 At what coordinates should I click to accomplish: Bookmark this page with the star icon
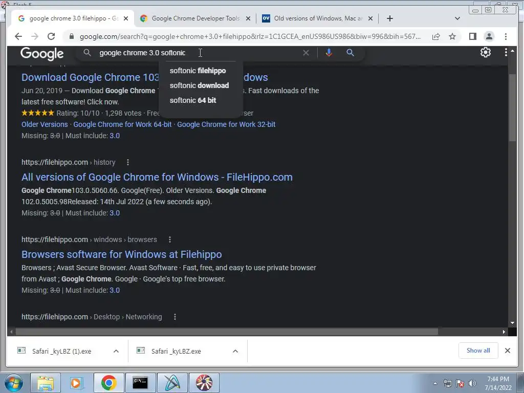[x=452, y=36]
